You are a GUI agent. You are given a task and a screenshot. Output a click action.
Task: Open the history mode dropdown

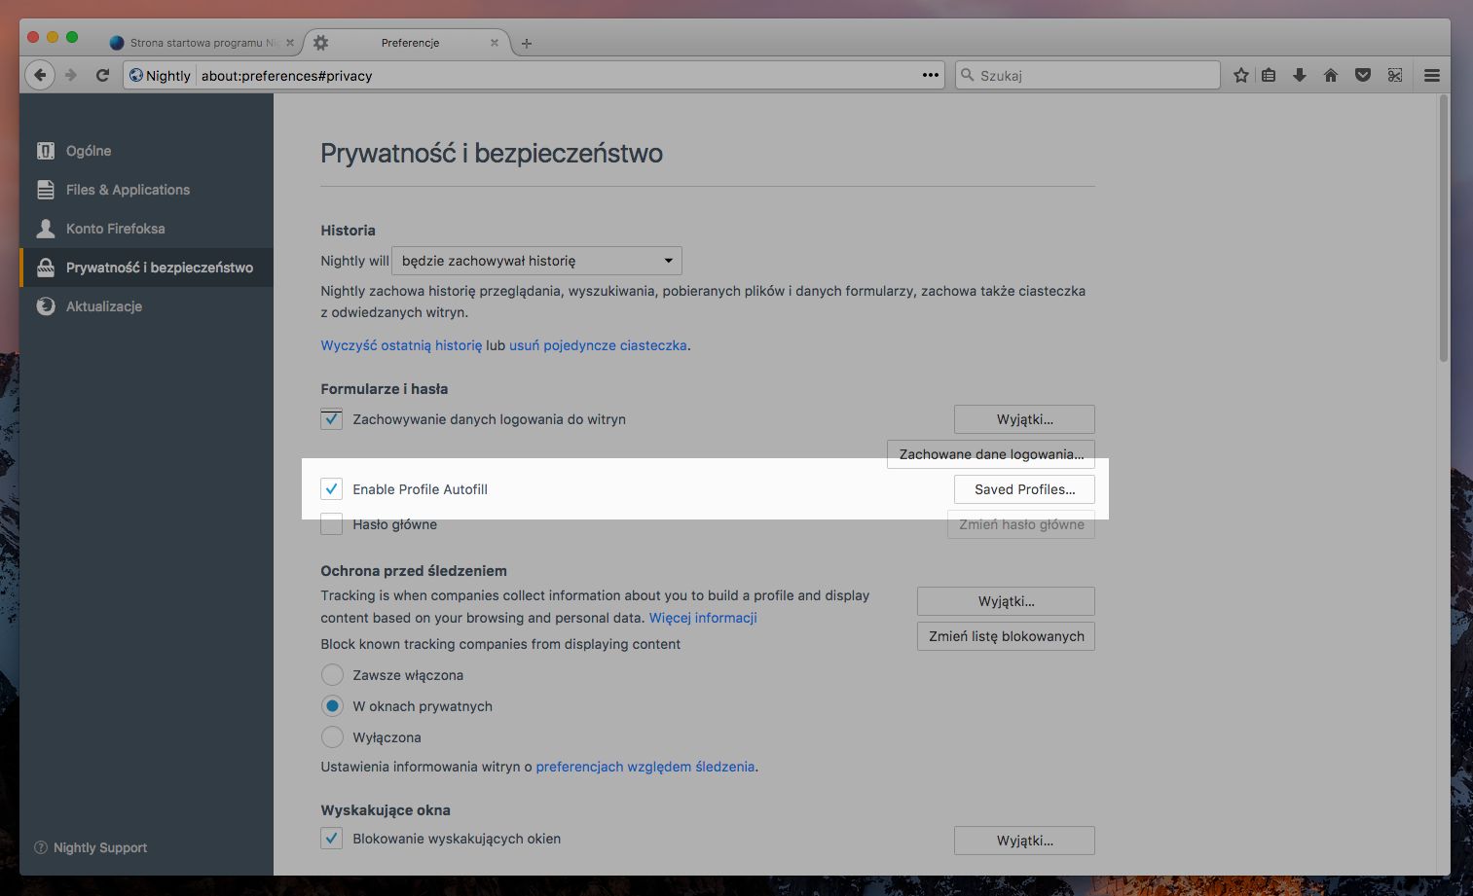[x=536, y=261]
